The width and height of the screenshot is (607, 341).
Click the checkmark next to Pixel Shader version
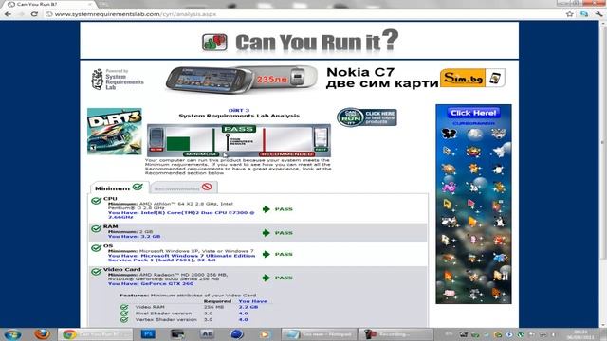[124, 314]
